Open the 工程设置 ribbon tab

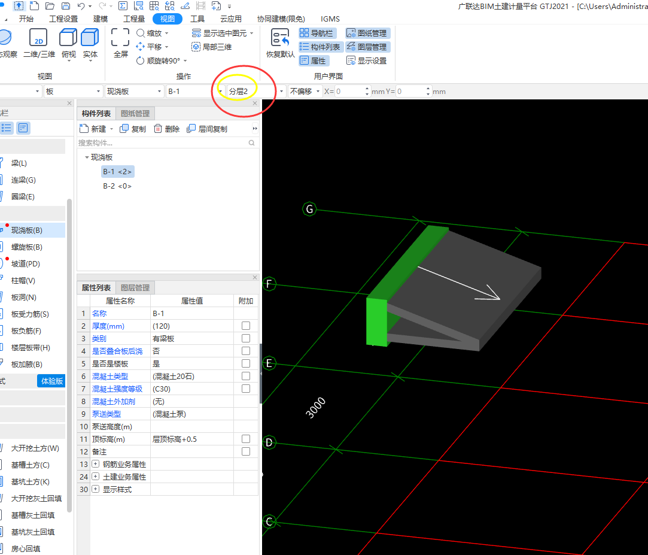coord(63,19)
